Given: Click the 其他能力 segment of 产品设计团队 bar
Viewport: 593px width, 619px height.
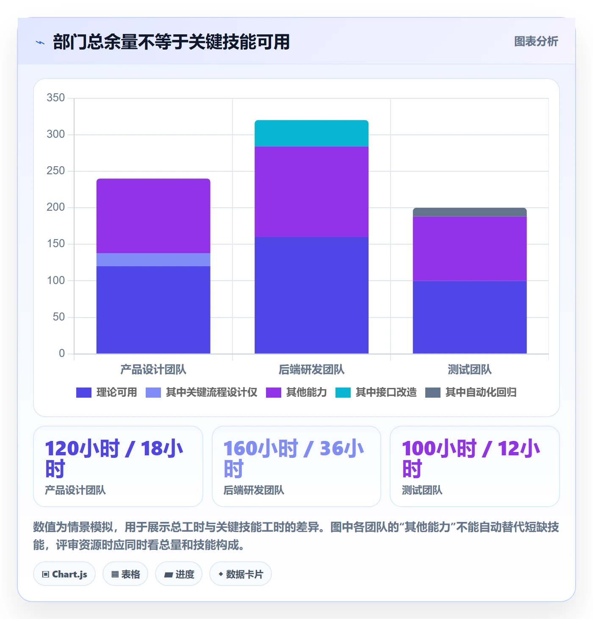Looking at the screenshot, I should (x=153, y=216).
